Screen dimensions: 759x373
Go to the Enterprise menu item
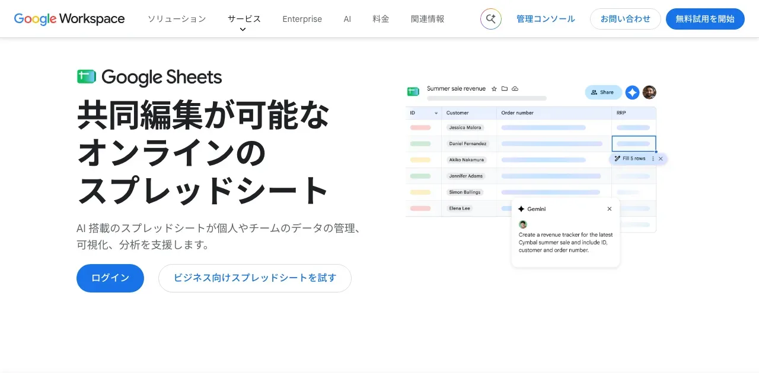(x=302, y=19)
